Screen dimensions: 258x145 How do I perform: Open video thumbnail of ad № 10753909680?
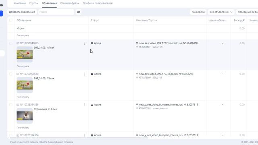tap(25, 85)
